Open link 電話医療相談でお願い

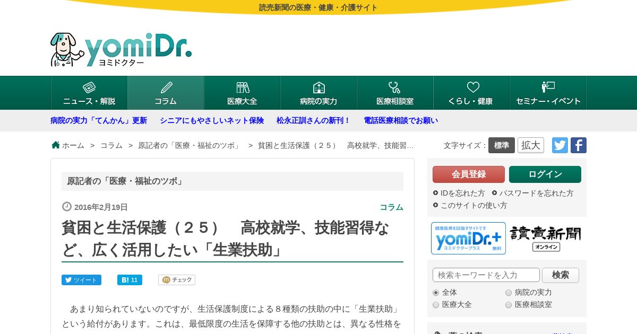(401, 120)
